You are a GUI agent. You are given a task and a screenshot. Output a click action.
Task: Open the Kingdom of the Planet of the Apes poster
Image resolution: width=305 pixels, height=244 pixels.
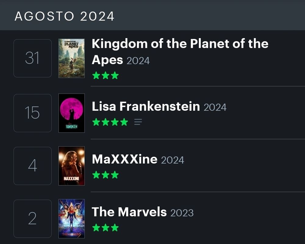coord(72,58)
